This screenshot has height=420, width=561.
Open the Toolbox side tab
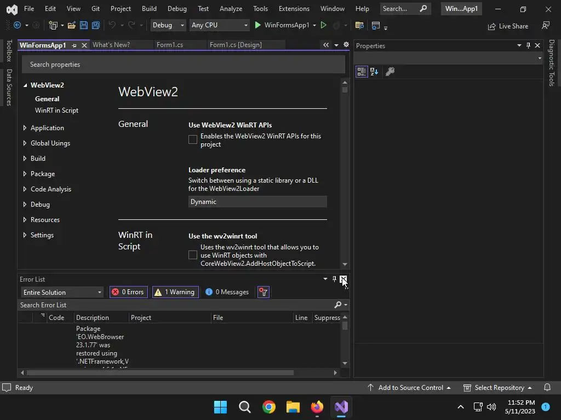9,51
